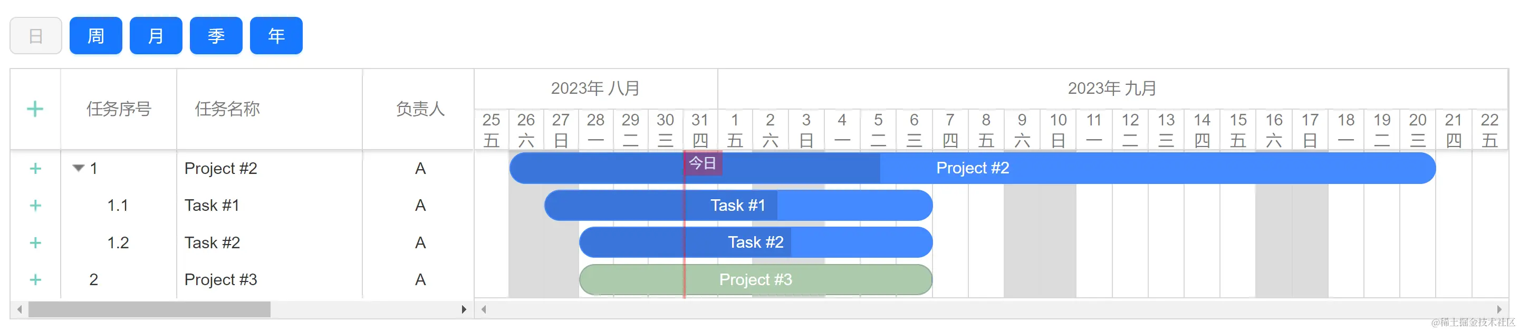The height and width of the screenshot is (331, 1519).
Task: Select the green Project #3 task bar
Action: click(755, 280)
